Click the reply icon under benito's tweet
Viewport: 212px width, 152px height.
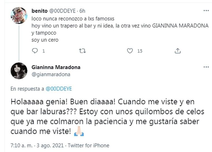tap(35, 51)
